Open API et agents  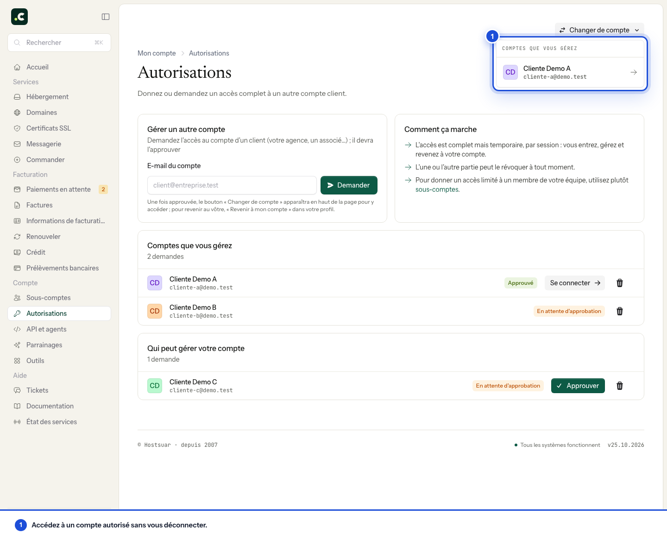pos(59,329)
